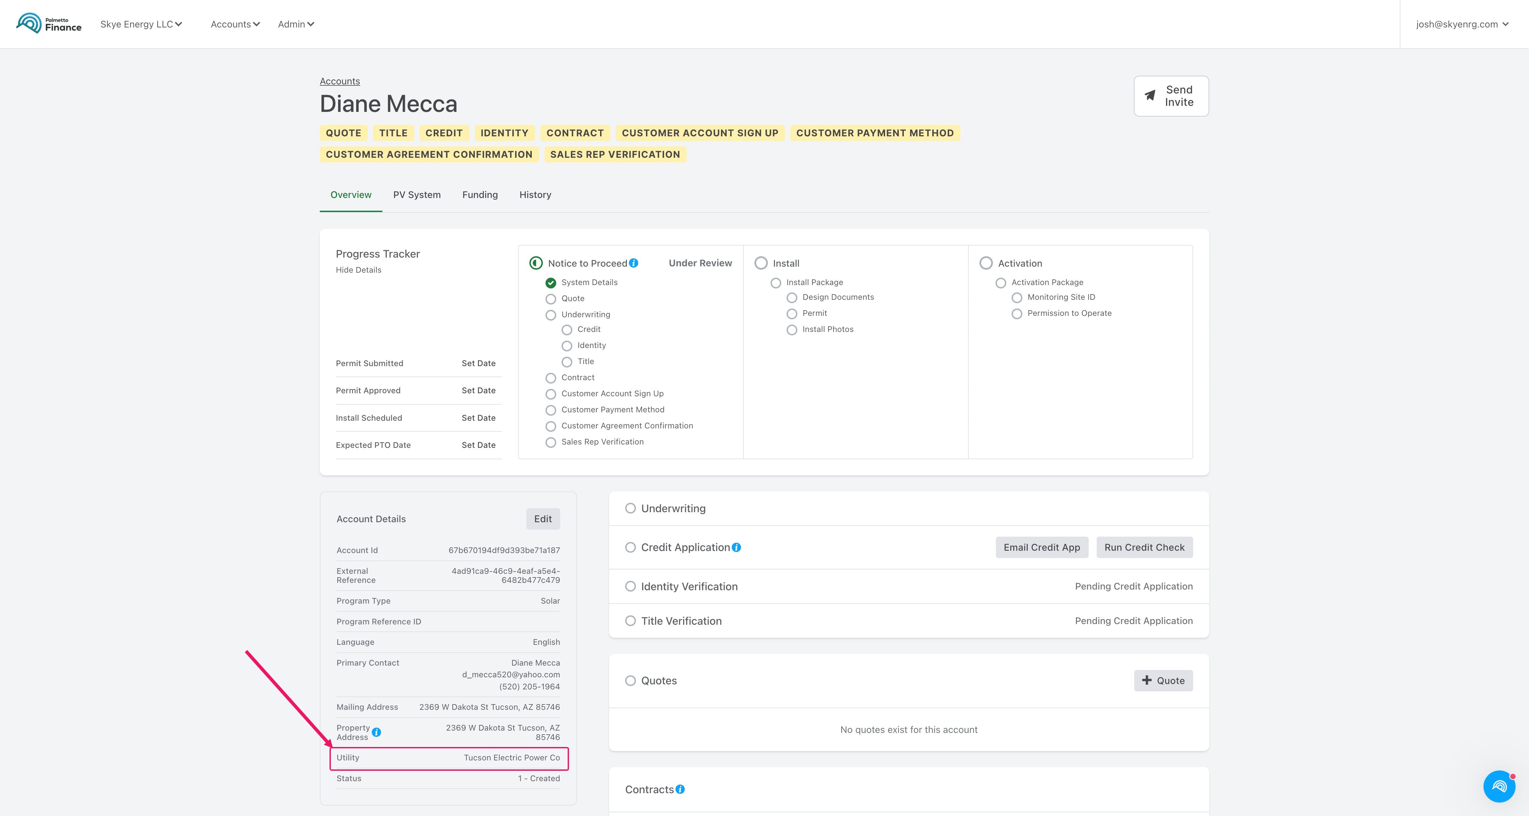Click the Account Id value 67b670194df9d393be71a187
Viewport: 1529px width, 816px height.
504,551
